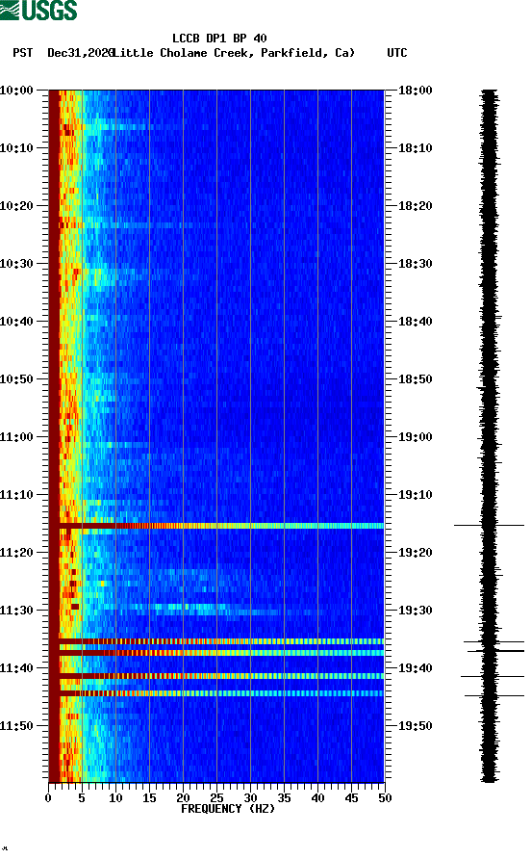531x859 pixels.
Task: Click the 11:00 PST time label
Action: (16, 437)
